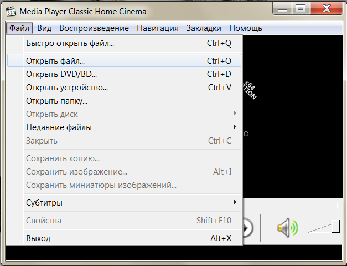This screenshot has height=266, width=347.
Task: Open the Помощь menu
Action: tap(246, 28)
